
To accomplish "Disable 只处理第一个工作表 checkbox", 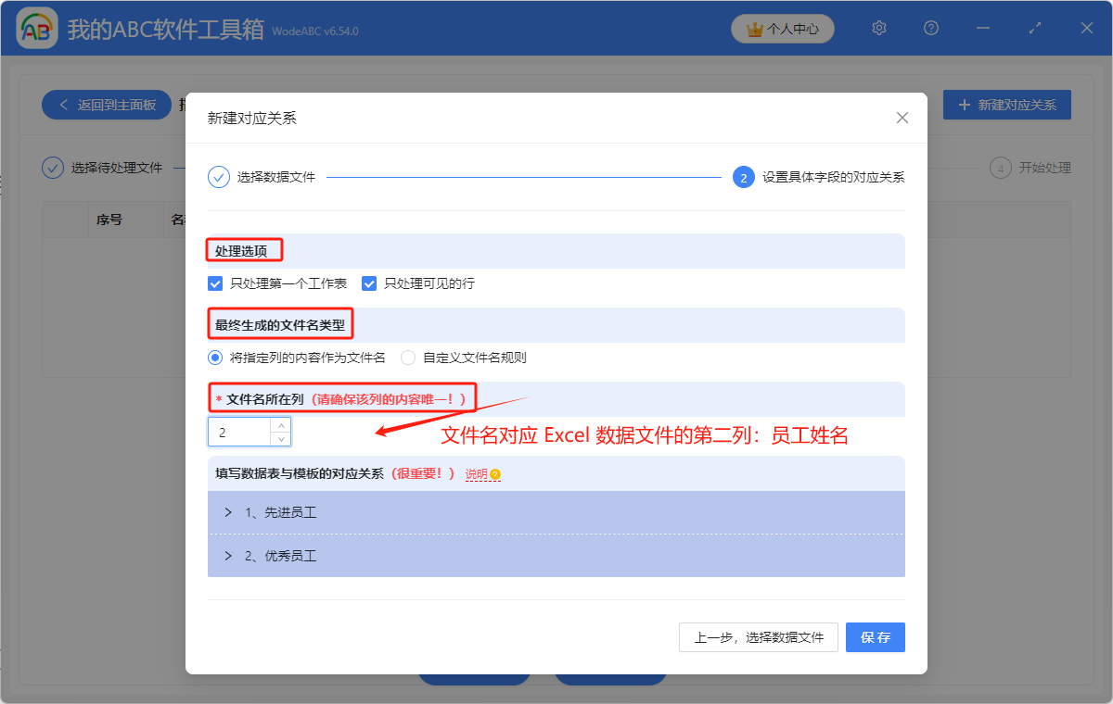I will (215, 283).
